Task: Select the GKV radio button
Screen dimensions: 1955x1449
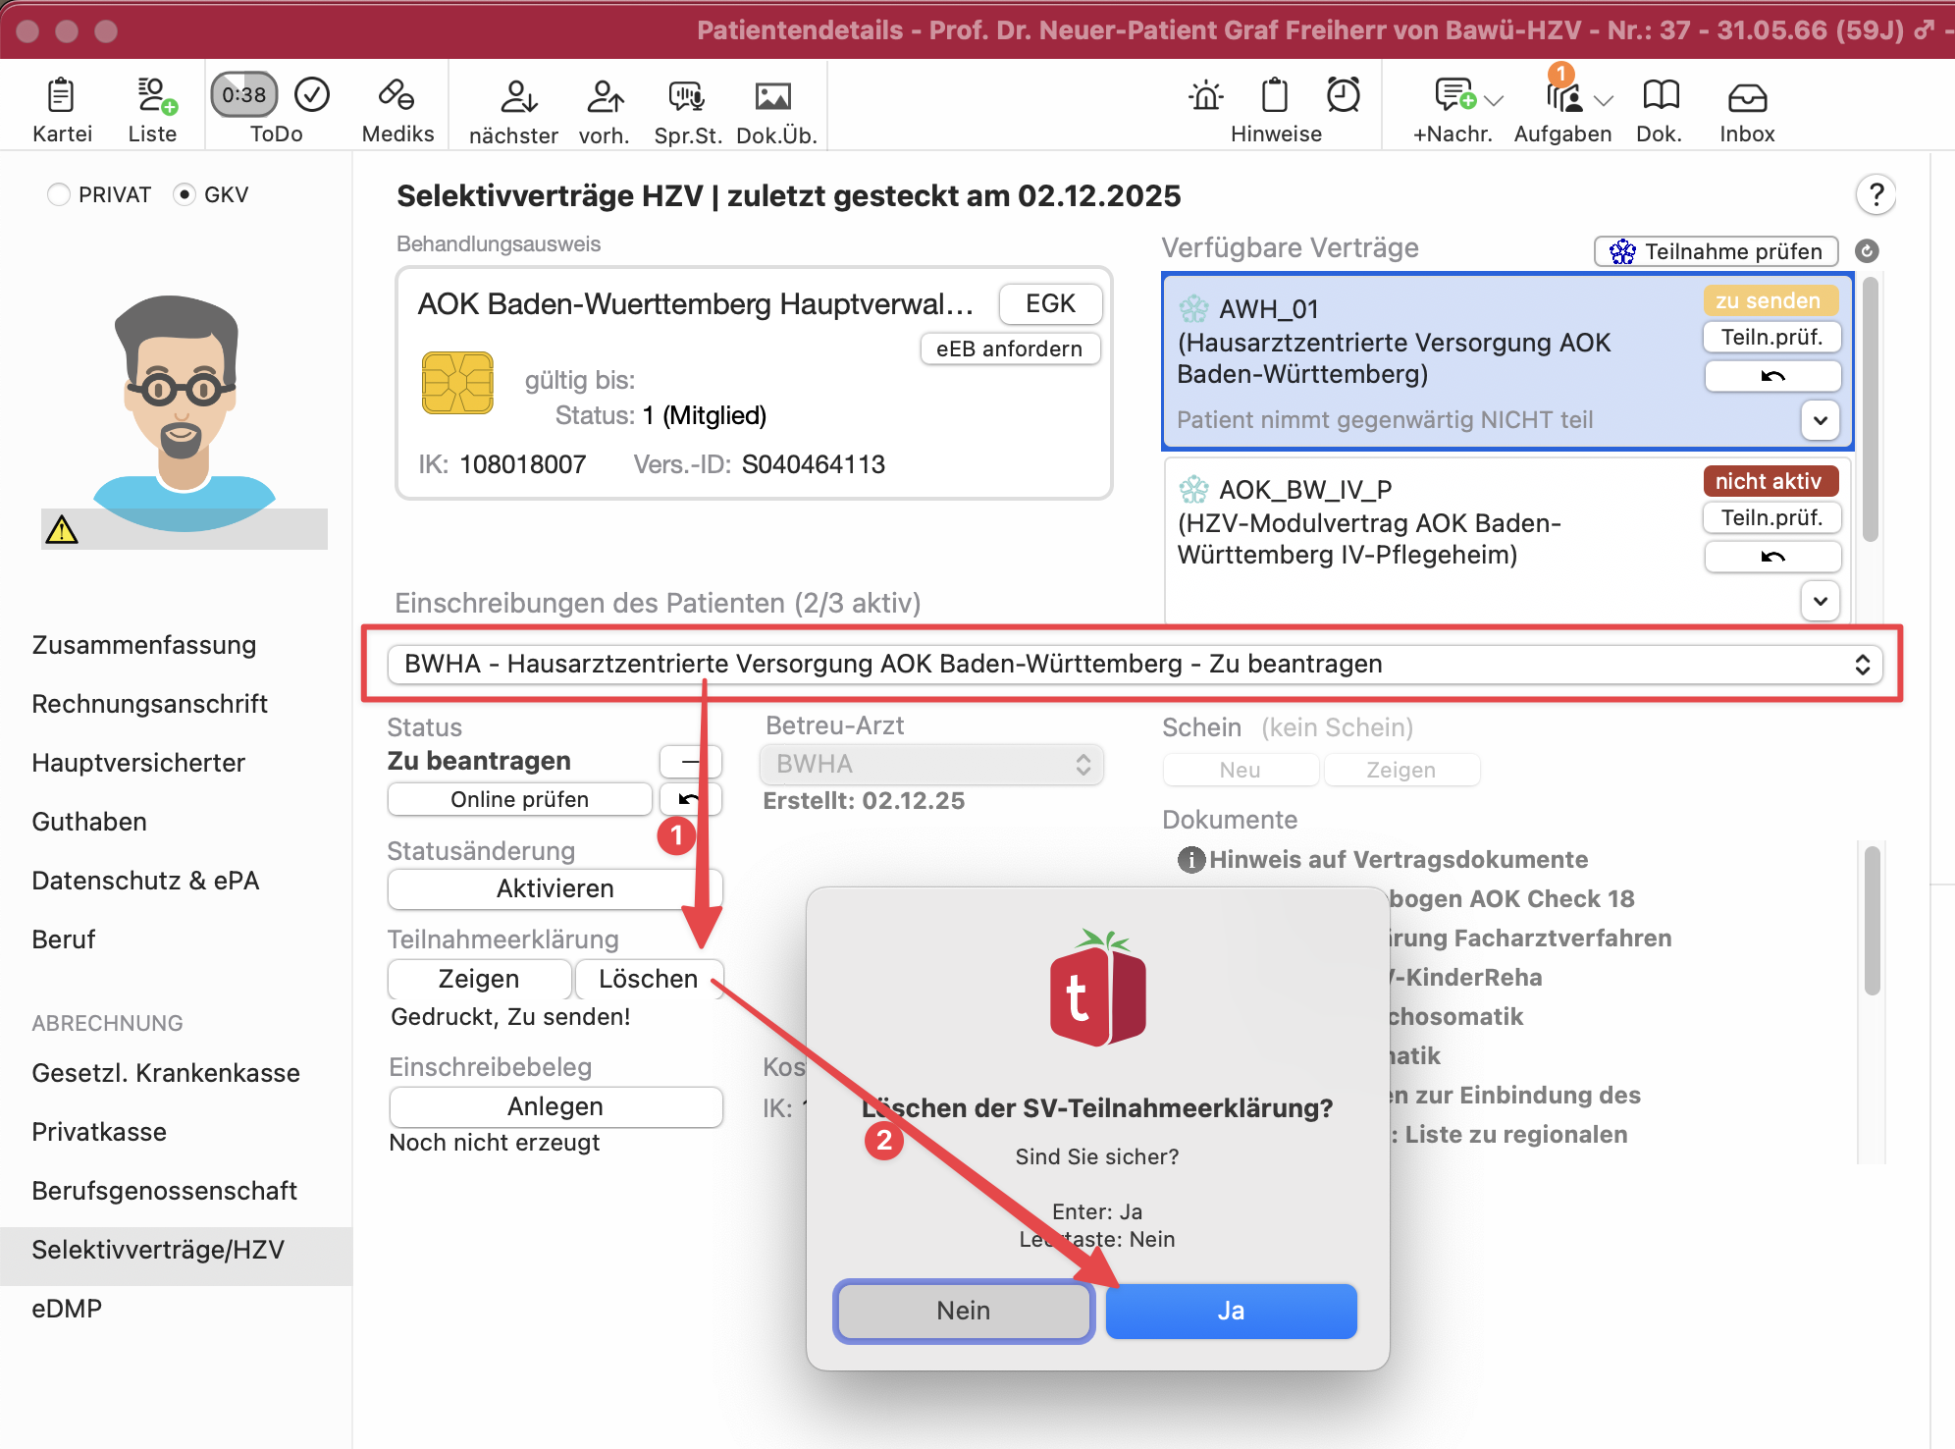Action: (184, 194)
